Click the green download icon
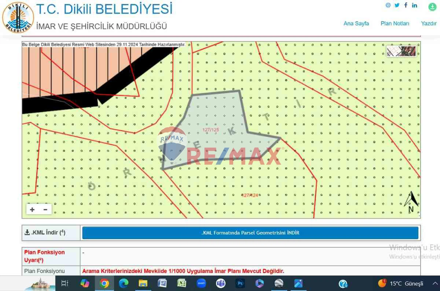440x291 pixels. pyautogui.click(x=432, y=7)
